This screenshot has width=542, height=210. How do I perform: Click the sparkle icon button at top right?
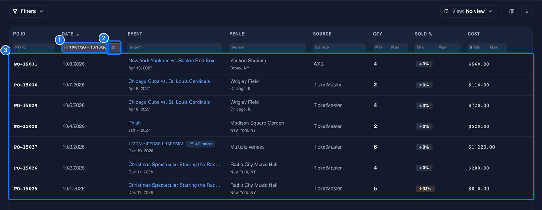[527, 11]
